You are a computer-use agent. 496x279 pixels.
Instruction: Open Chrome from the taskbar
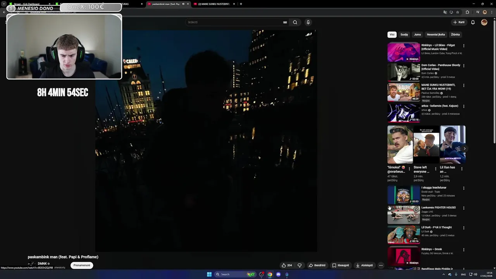(270, 274)
